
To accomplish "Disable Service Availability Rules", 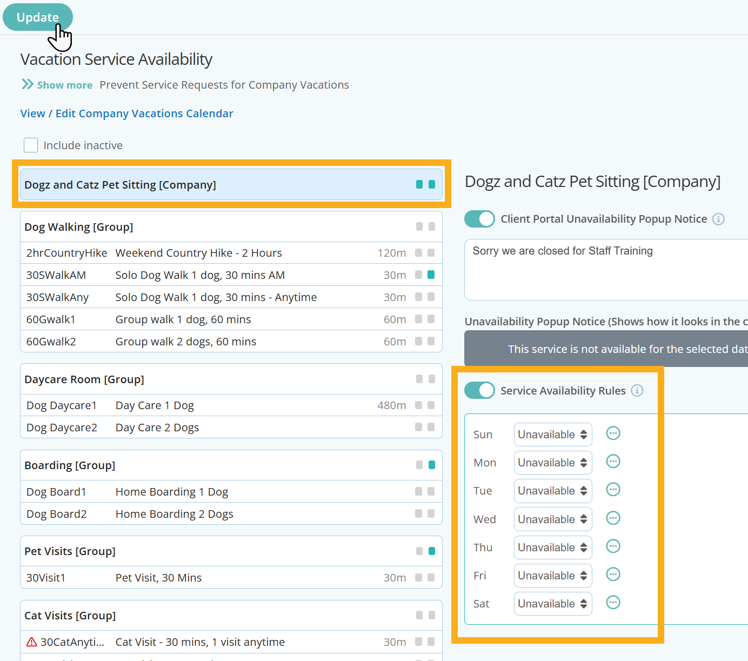I will point(479,390).
